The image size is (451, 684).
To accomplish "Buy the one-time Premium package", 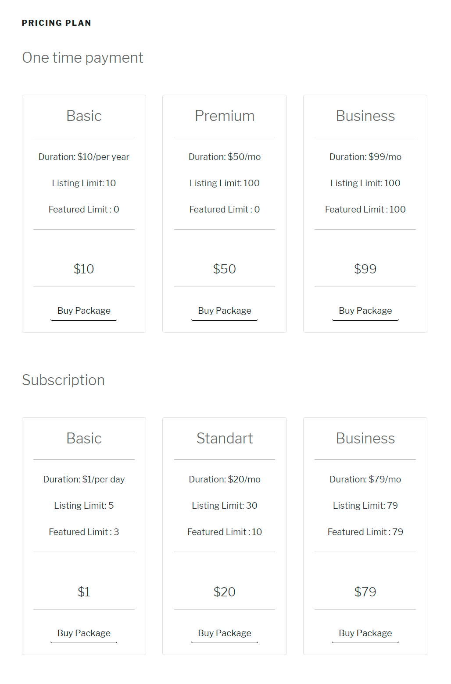I will point(224,311).
